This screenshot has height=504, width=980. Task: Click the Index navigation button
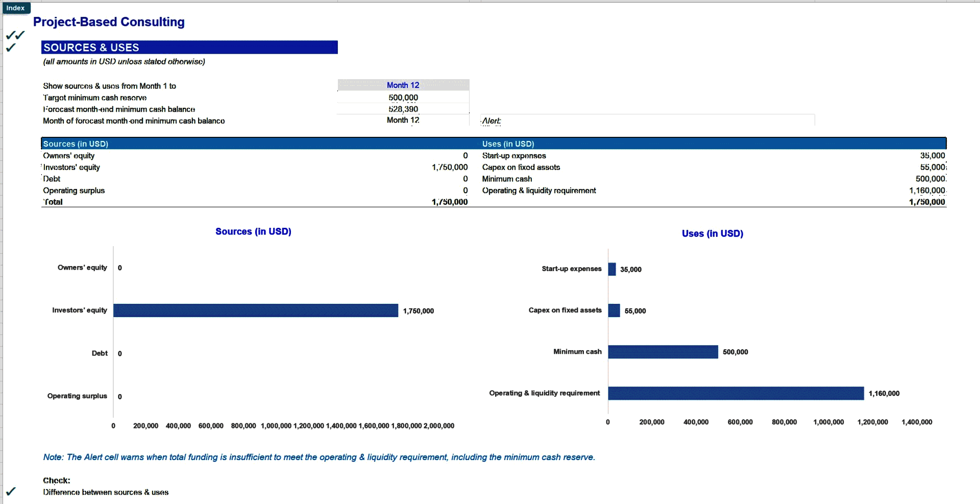(x=16, y=8)
